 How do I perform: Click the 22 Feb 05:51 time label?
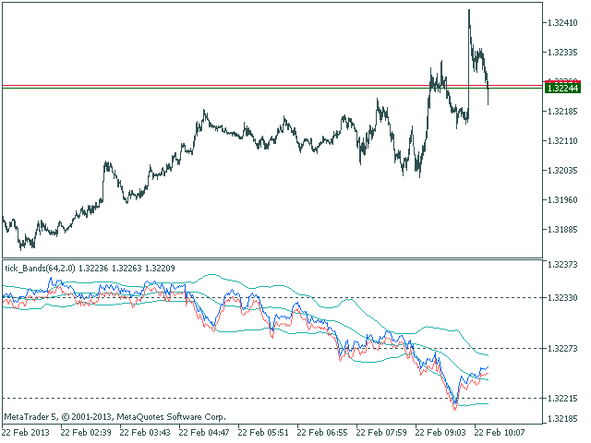(263, 433)
